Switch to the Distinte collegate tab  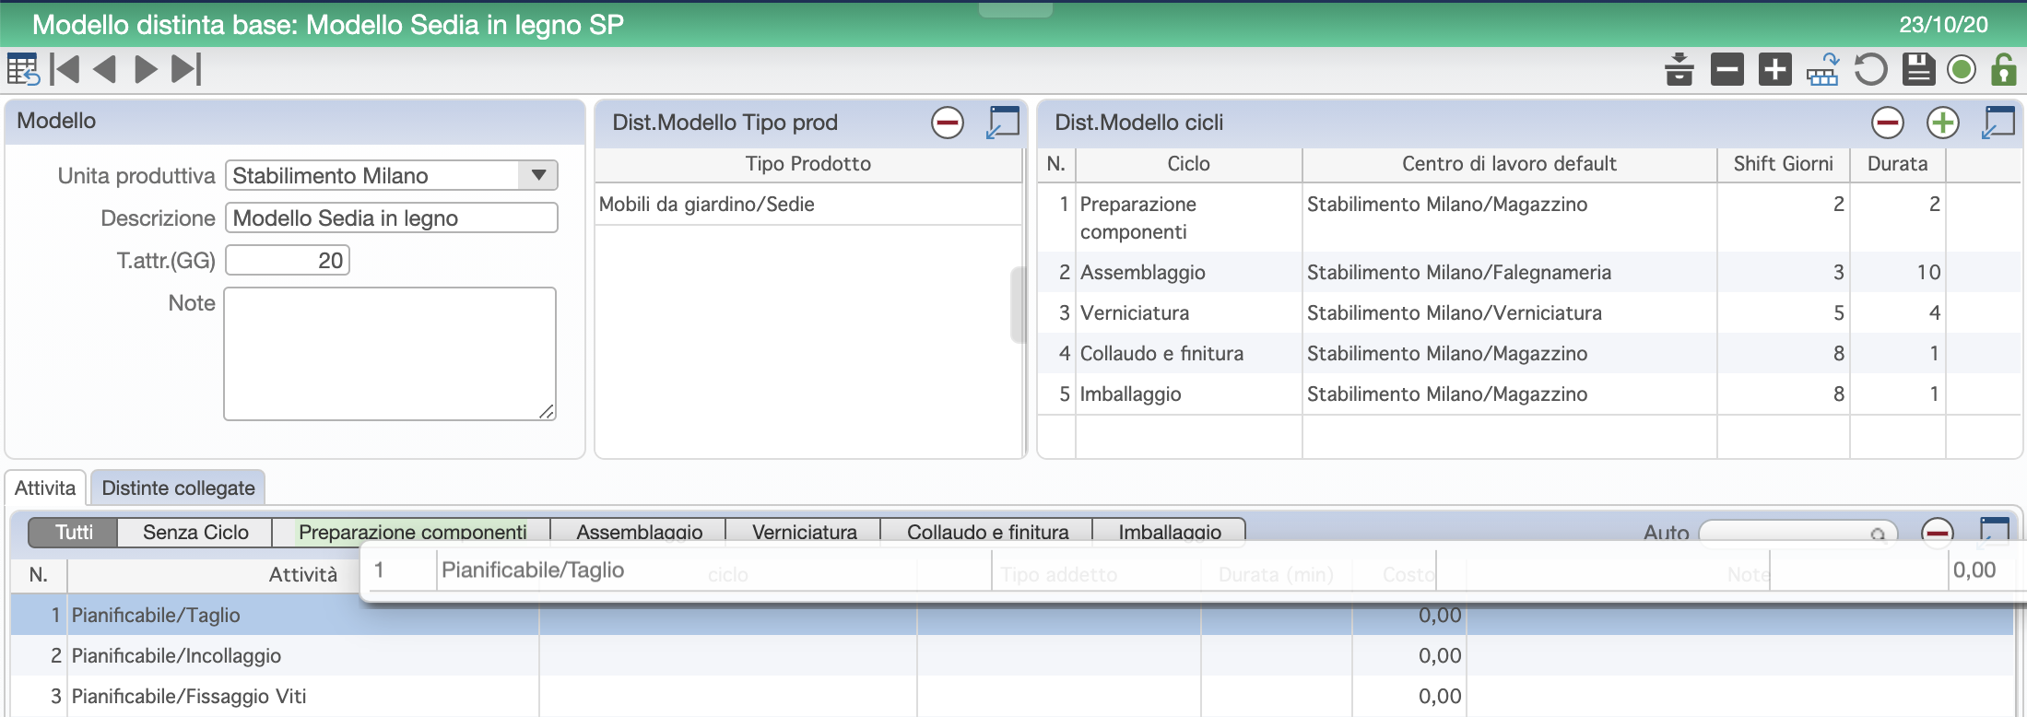click(179, 488)
